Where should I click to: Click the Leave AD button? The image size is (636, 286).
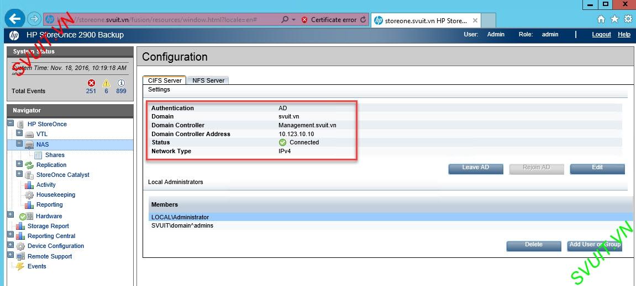(x=476, y=169)
